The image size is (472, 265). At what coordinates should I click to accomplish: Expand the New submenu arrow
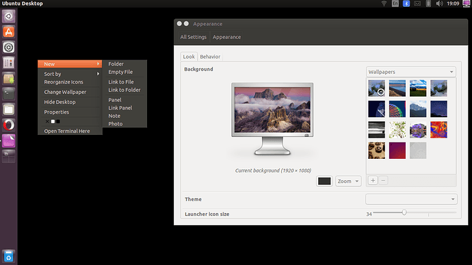click(98, 64)
